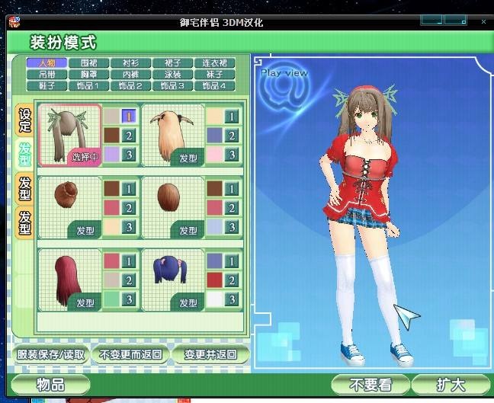Viewport: 494px width, 403px height.
Task: Minimize the 御宅伴侣 game window
Action: (432, 21)
